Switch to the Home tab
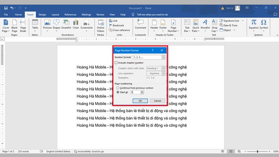The image size is (279, 157). [18, 15]
